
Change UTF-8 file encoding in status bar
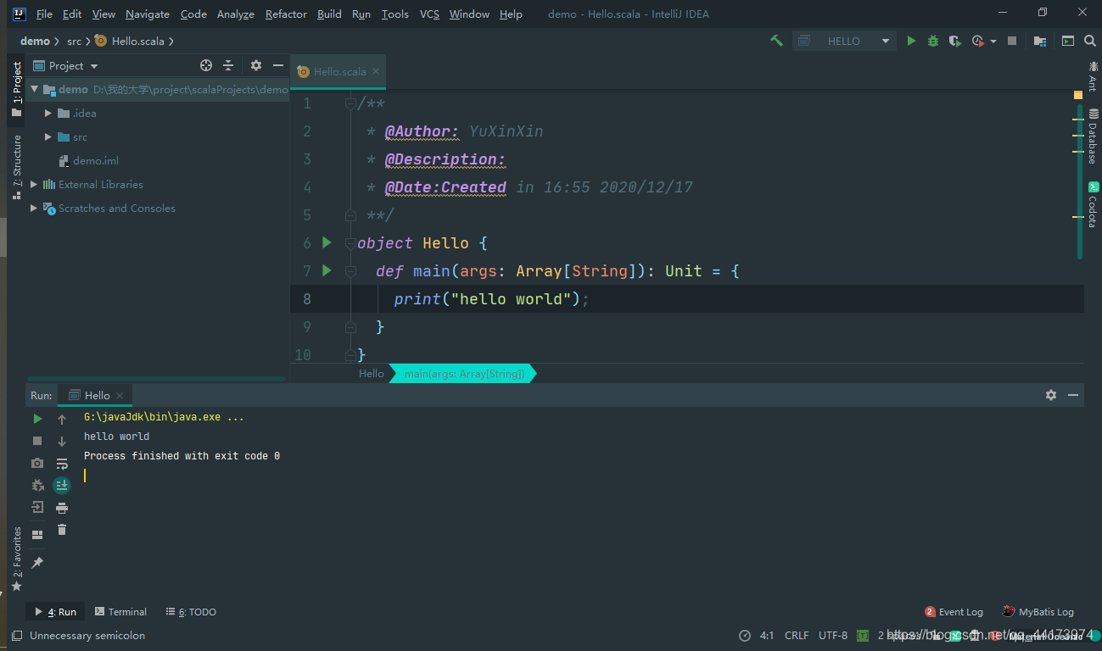pyautogui.click(x=833, y=635)
